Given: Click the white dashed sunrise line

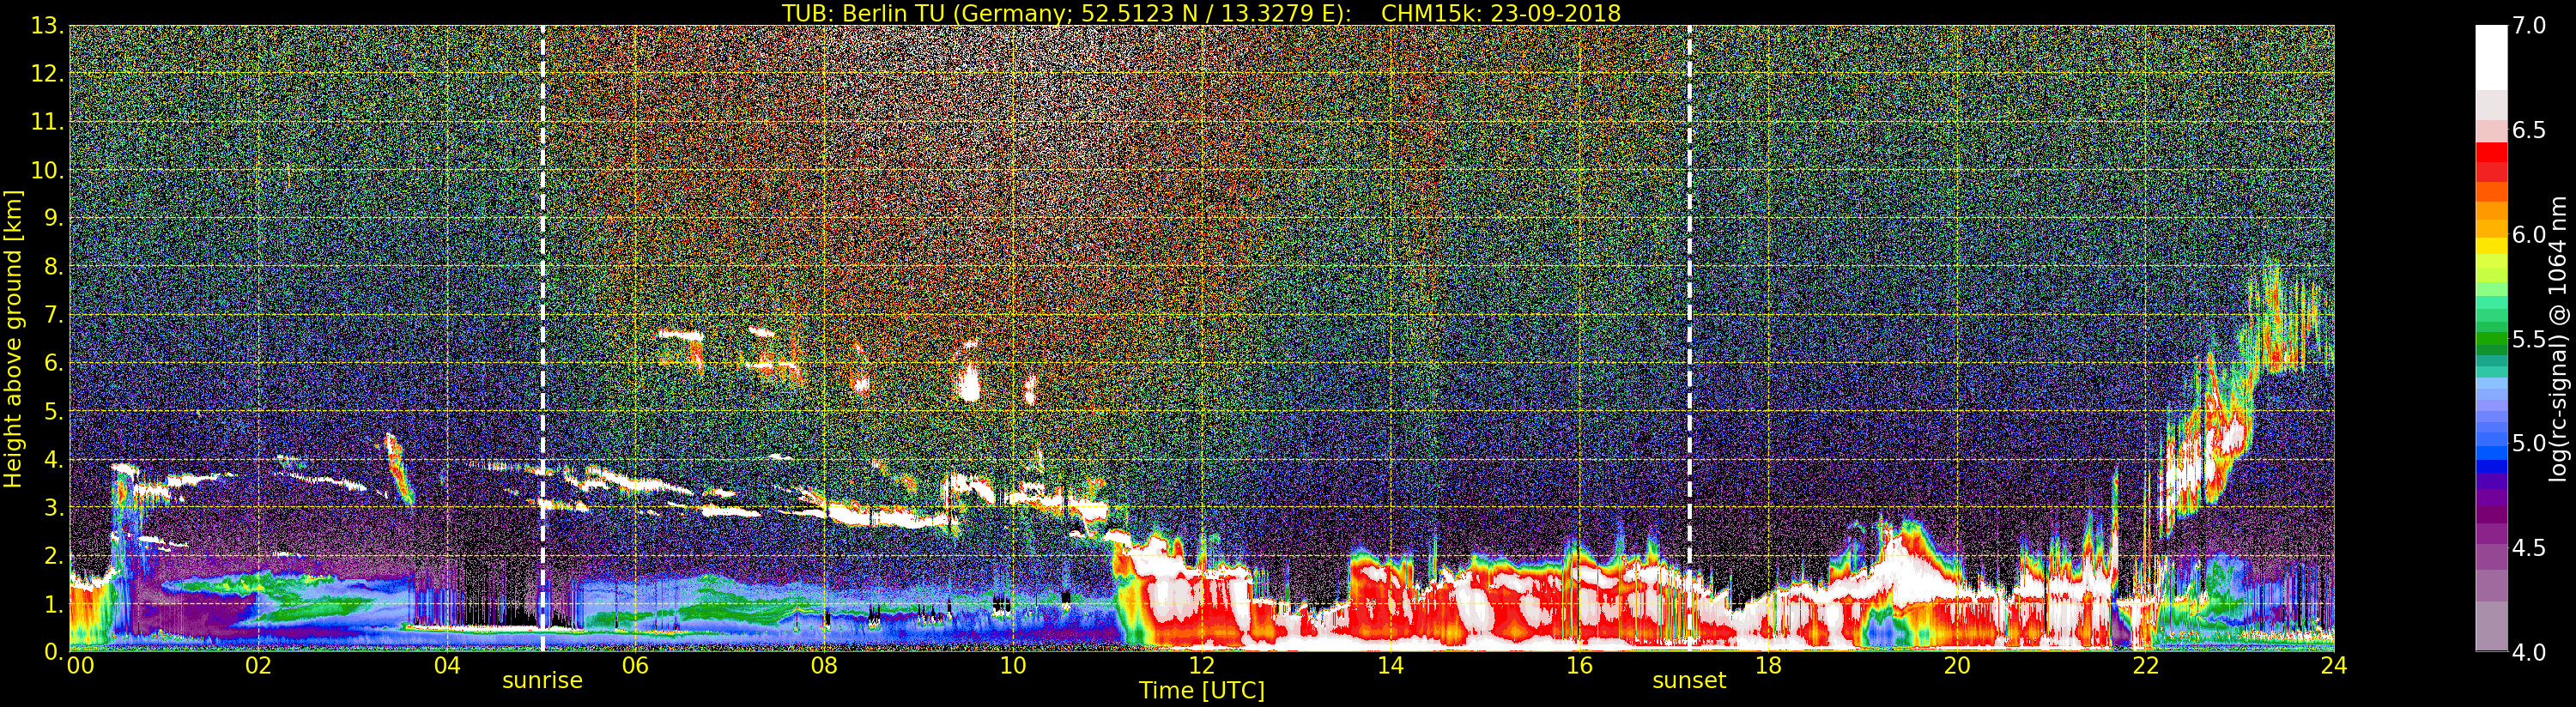Looking at the screenshot, I should tap(543, 338).
